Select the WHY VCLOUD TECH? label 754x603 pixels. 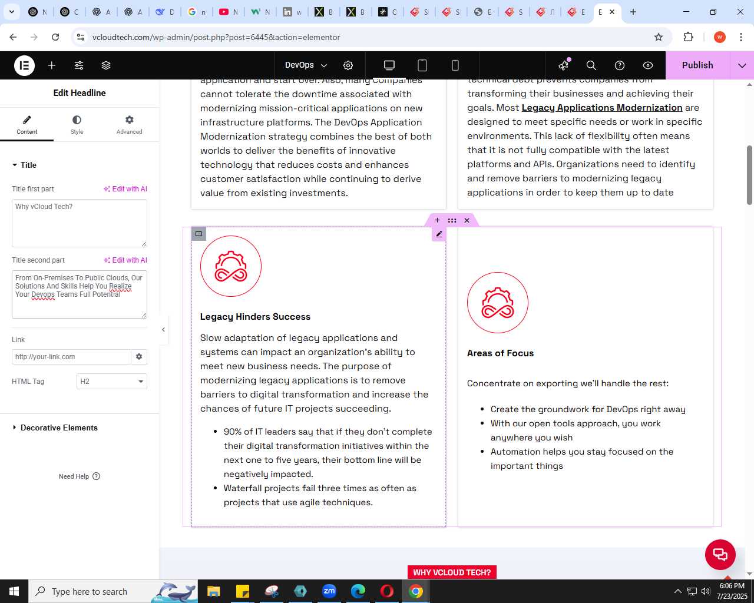pos(452,572)
